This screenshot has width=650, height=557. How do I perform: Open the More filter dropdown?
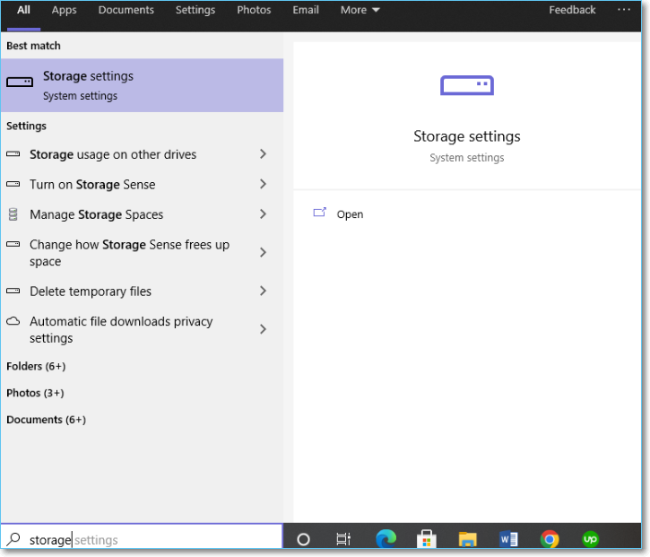pyautogui.click(x=360, y=10)
